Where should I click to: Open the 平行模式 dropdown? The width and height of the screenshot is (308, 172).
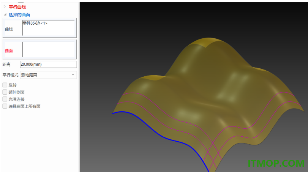pyautogui.click(x=48, y=75)
